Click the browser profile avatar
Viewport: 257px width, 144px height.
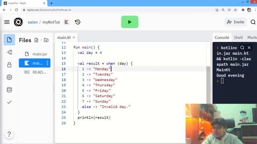click(249, 10)
